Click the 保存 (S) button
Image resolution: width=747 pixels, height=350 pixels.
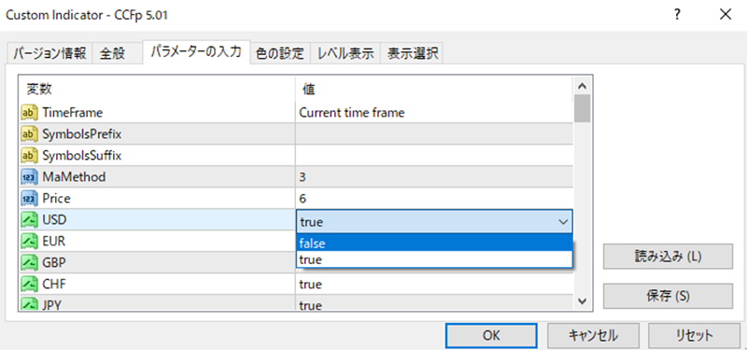[668, 296]
